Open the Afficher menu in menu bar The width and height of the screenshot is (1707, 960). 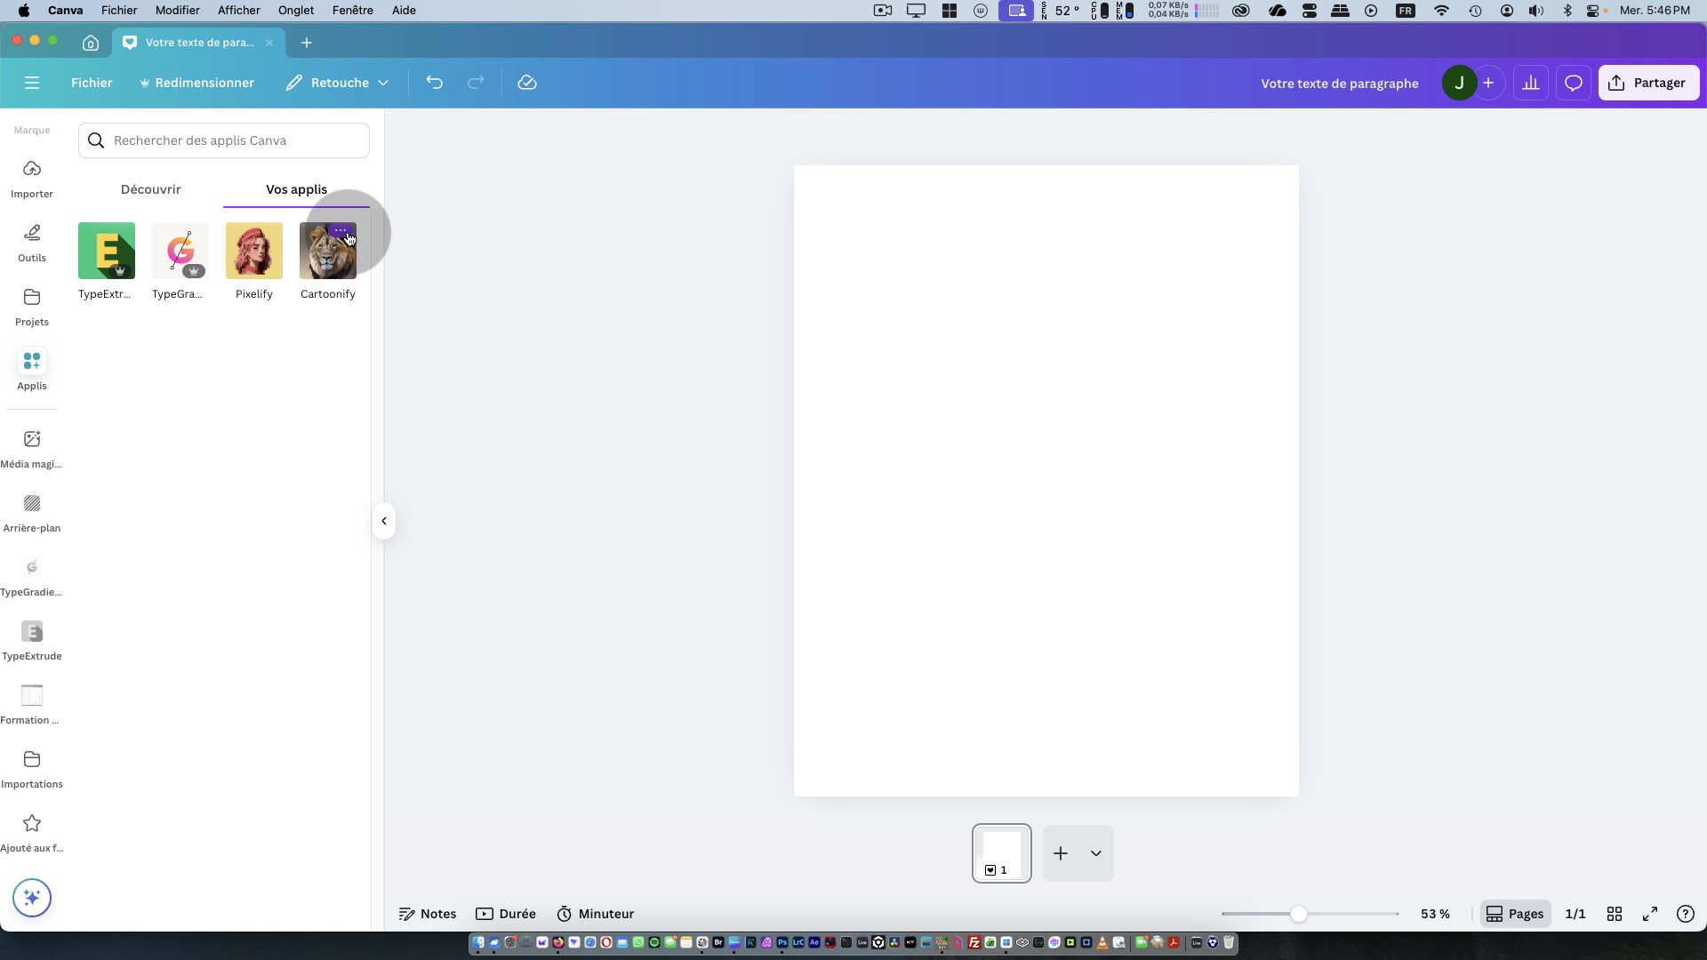coord(238,11)
